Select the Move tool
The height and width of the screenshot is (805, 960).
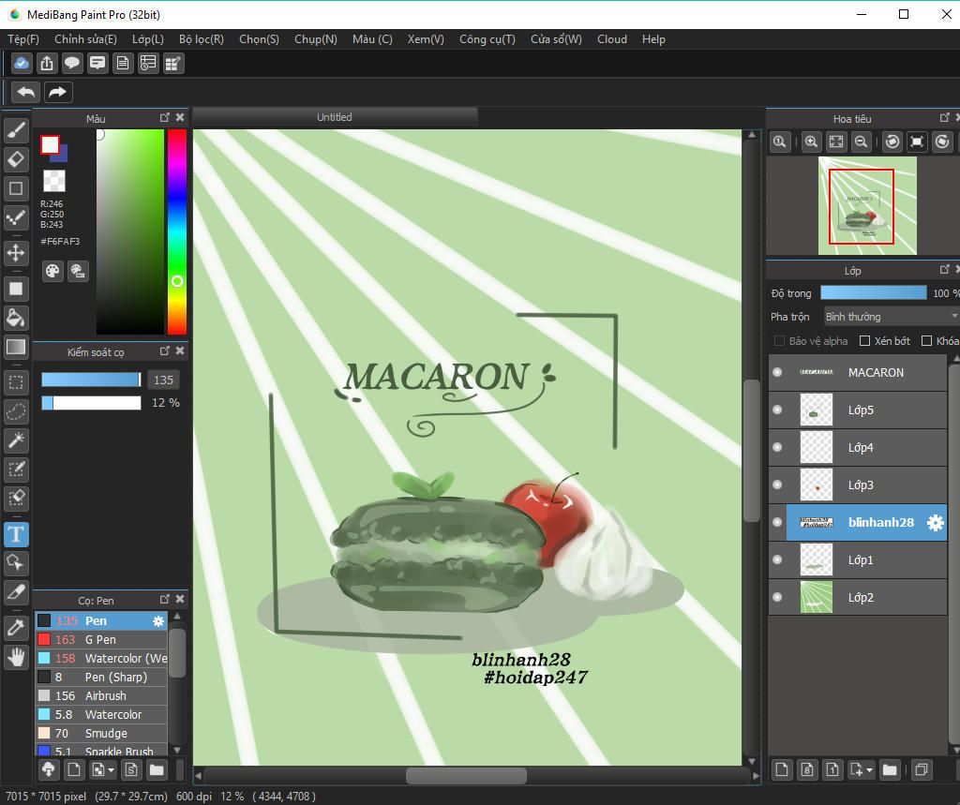(x=17, y=252)
